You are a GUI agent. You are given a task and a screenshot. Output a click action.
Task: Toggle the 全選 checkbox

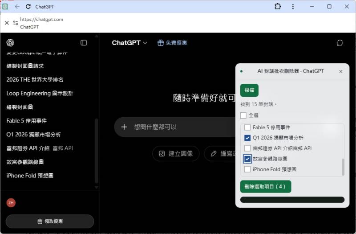coord(243,115)
